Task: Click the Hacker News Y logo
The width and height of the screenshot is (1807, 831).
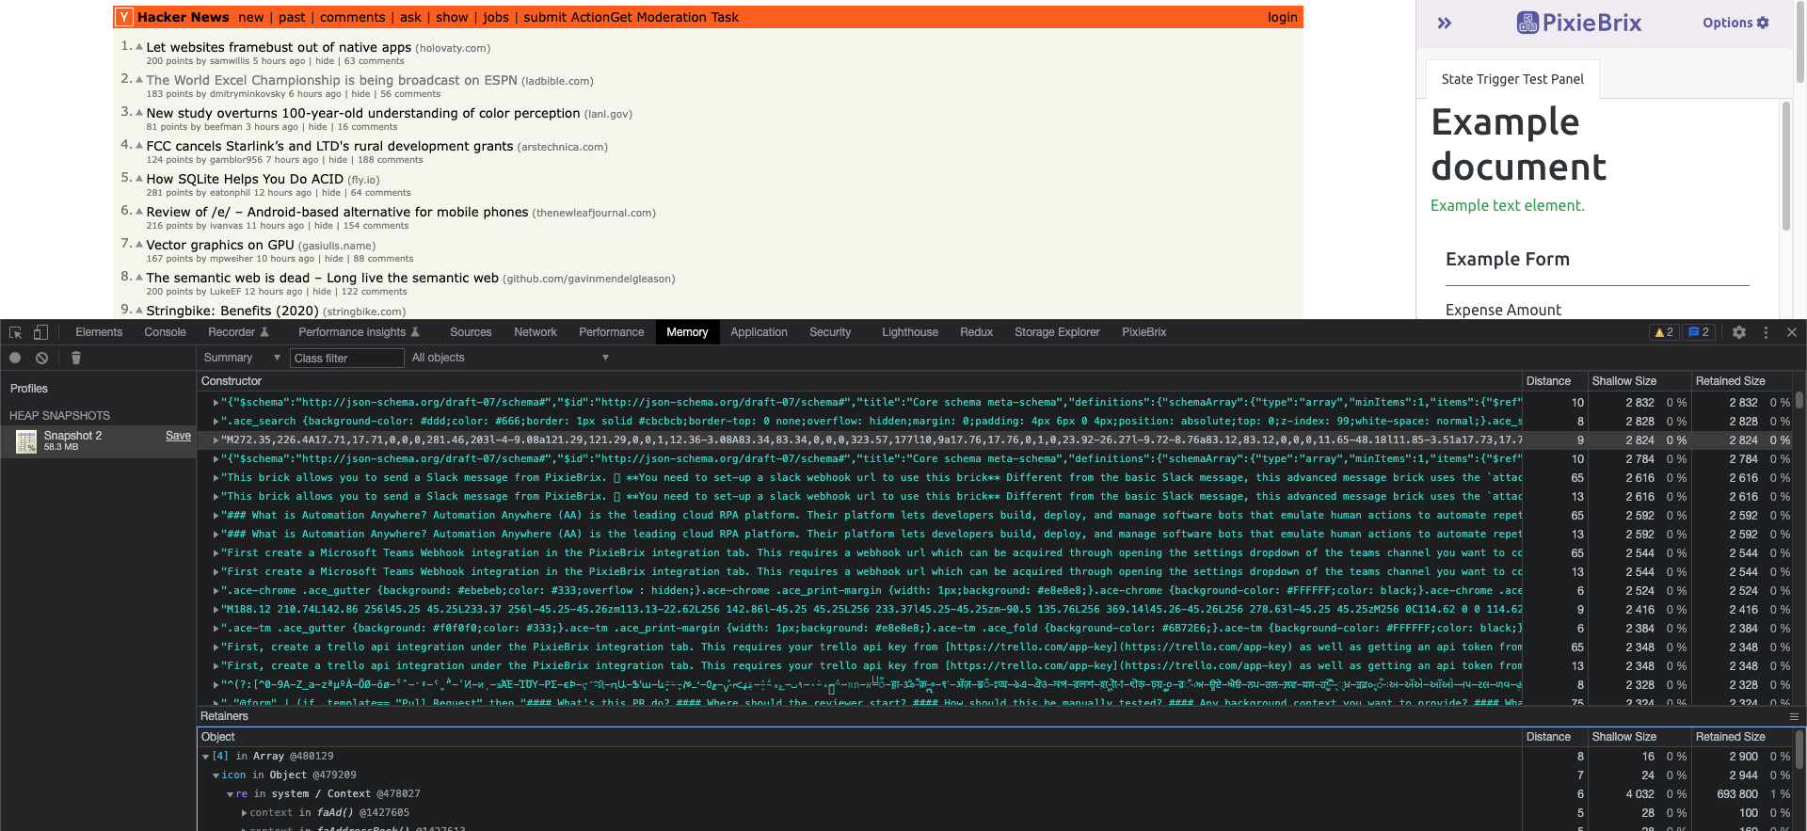Action: pos(124,17)
